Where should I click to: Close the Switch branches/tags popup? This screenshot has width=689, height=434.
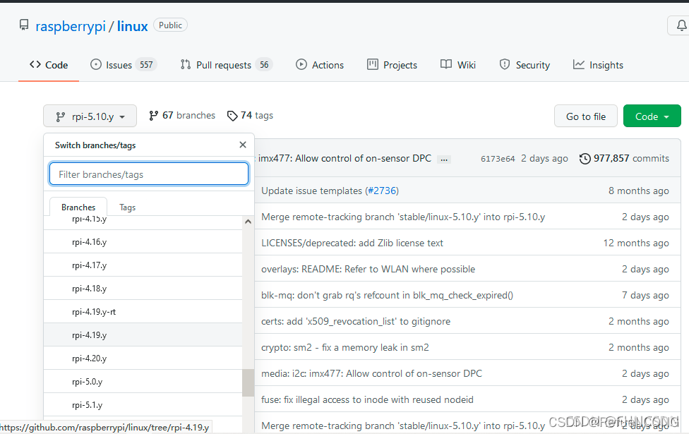click(243, 145)
